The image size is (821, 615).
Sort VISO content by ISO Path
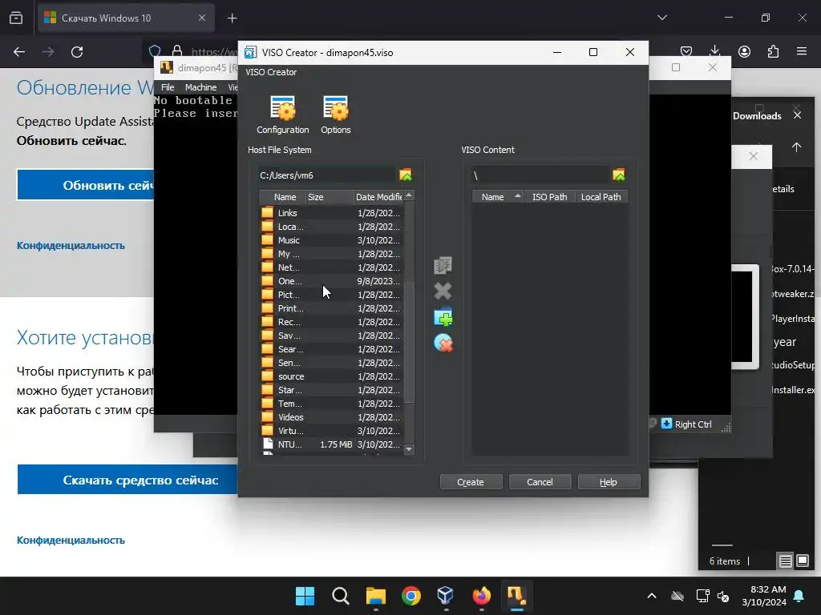tap(549, 197)
